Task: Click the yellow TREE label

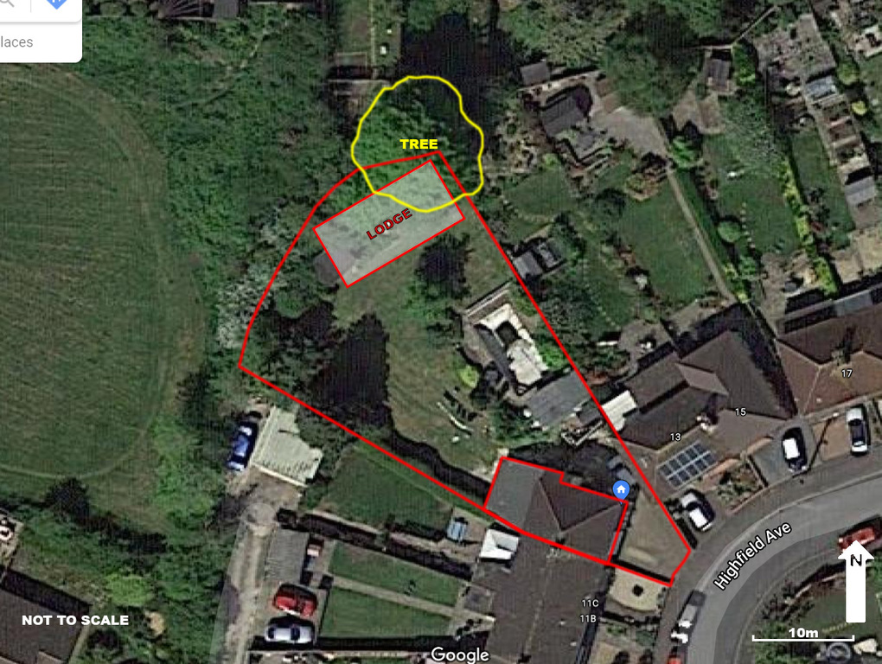Action: tap(419, 144)
